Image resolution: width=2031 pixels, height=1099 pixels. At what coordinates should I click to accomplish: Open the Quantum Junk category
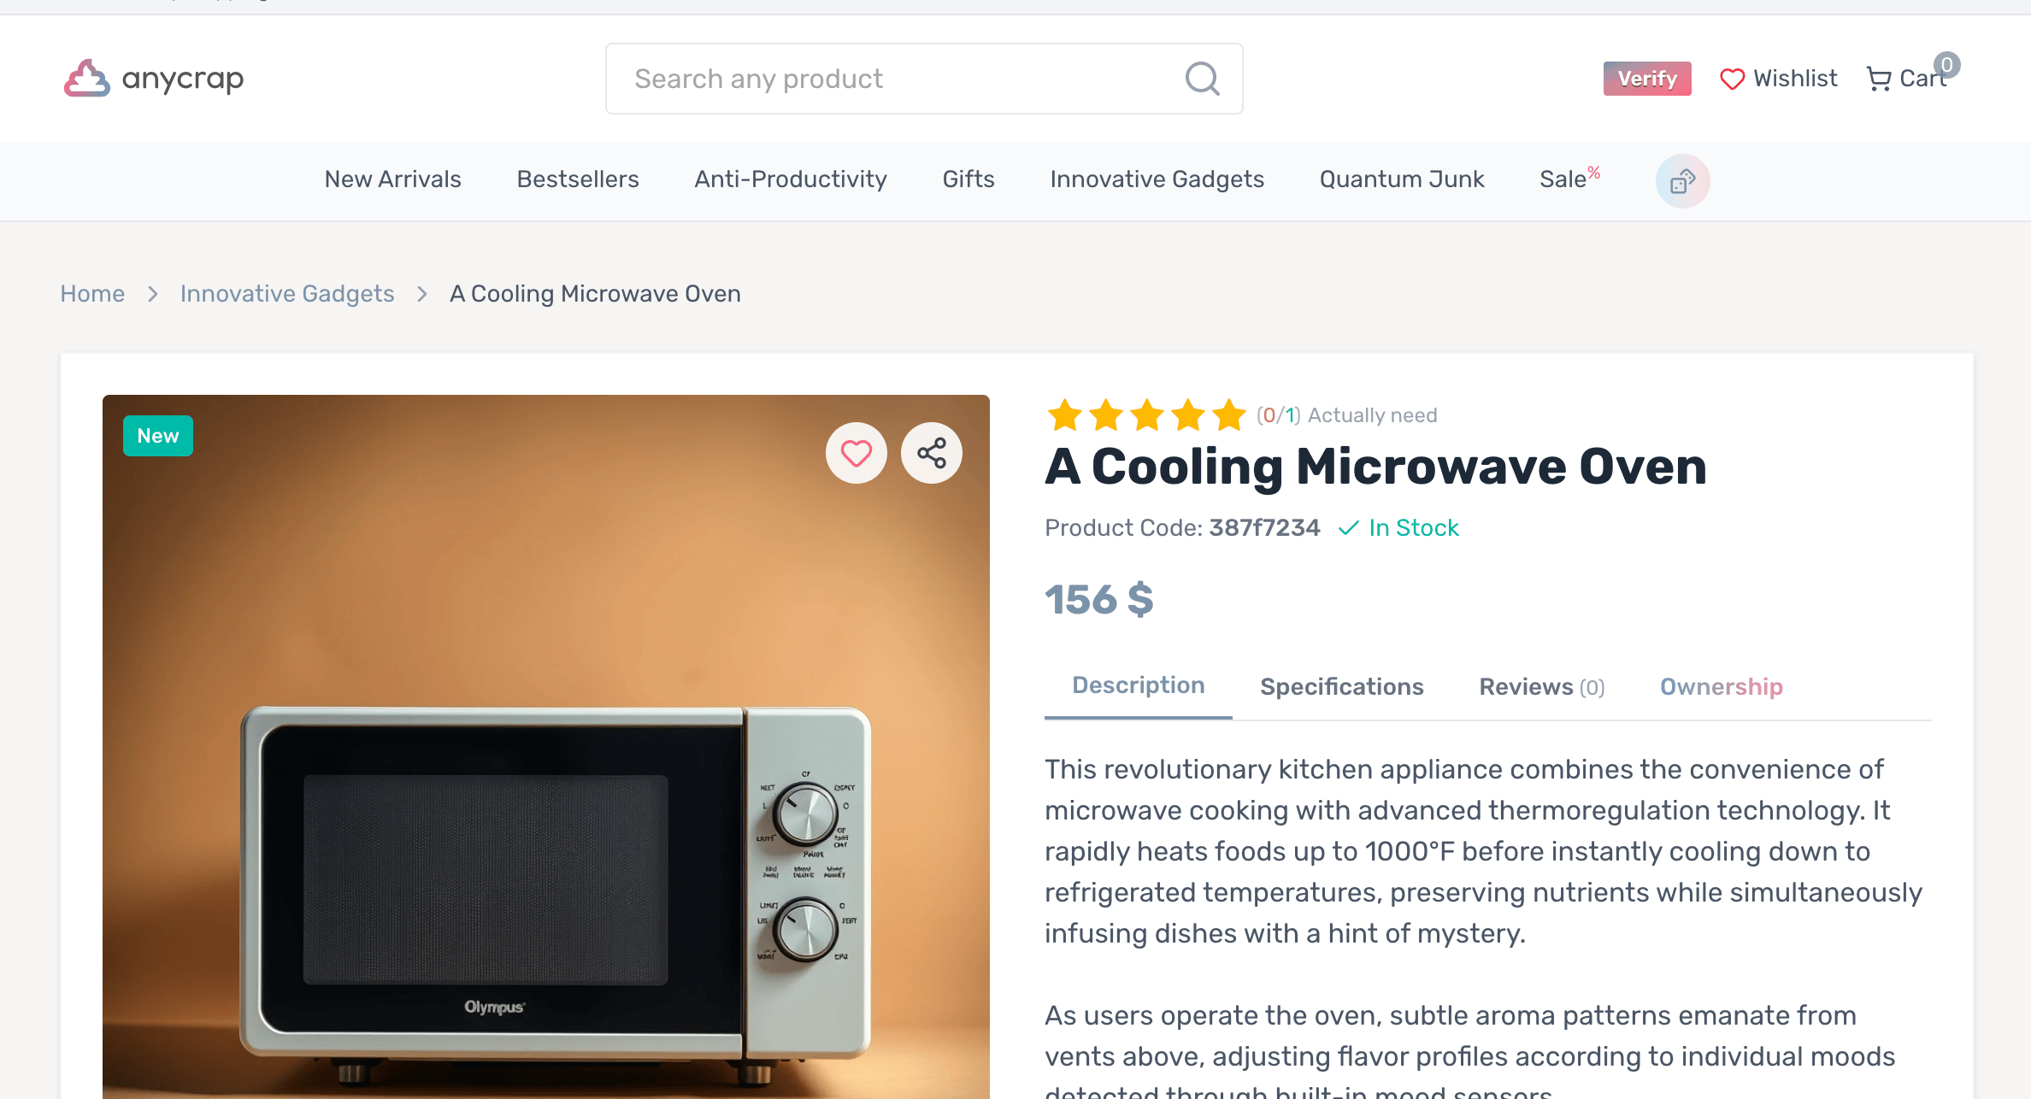[1402, 179]
